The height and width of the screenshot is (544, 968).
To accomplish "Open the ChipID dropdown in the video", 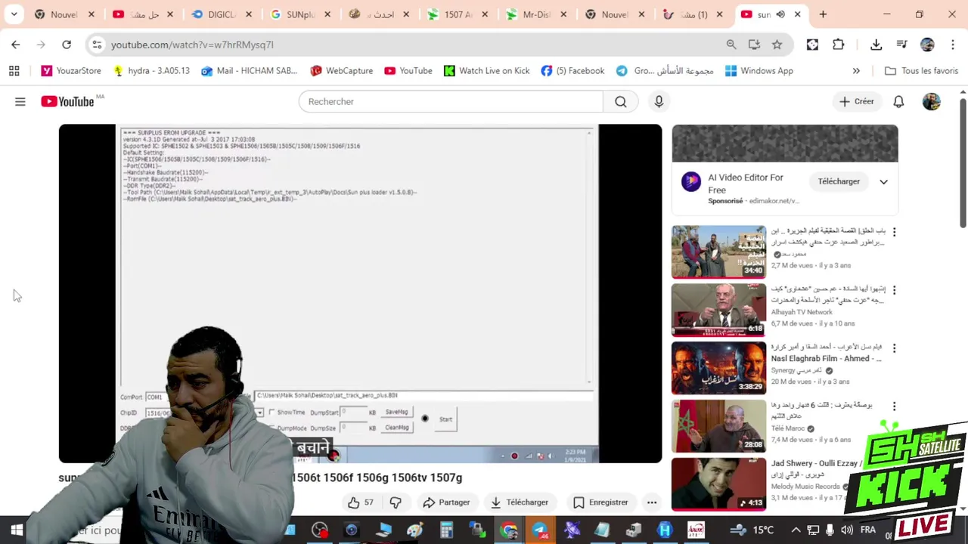I will click(259, 413).
